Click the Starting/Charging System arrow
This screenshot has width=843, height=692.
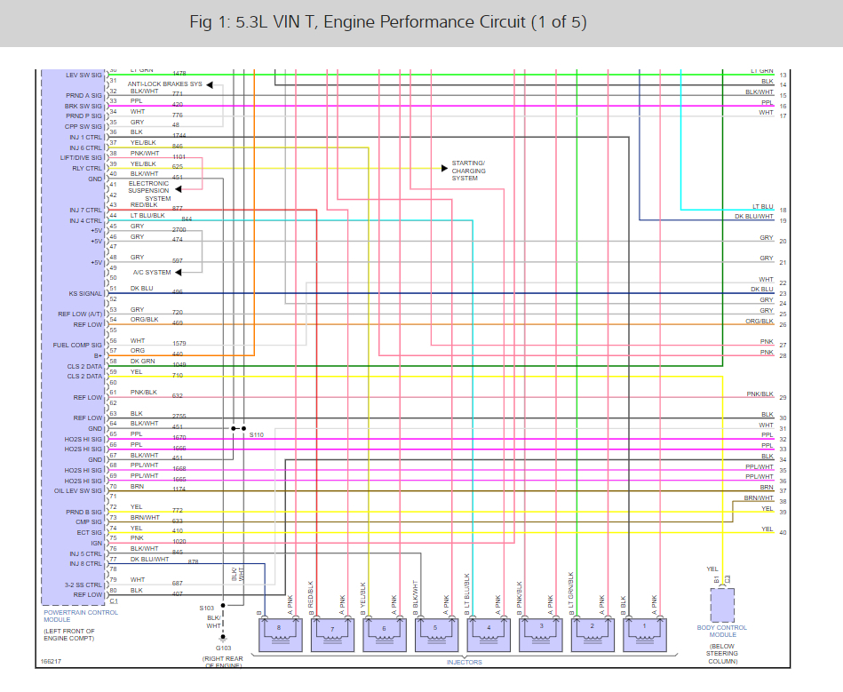click(x=444, y=168)
